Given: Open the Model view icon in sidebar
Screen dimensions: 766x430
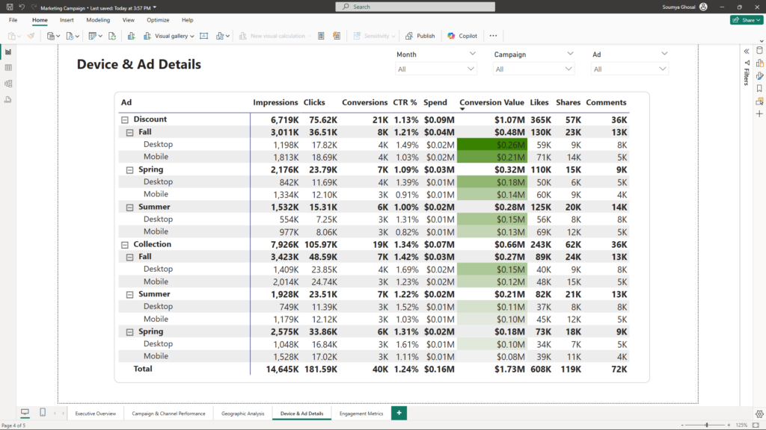Looking at the screenshot, I should (x=8, y=84).
